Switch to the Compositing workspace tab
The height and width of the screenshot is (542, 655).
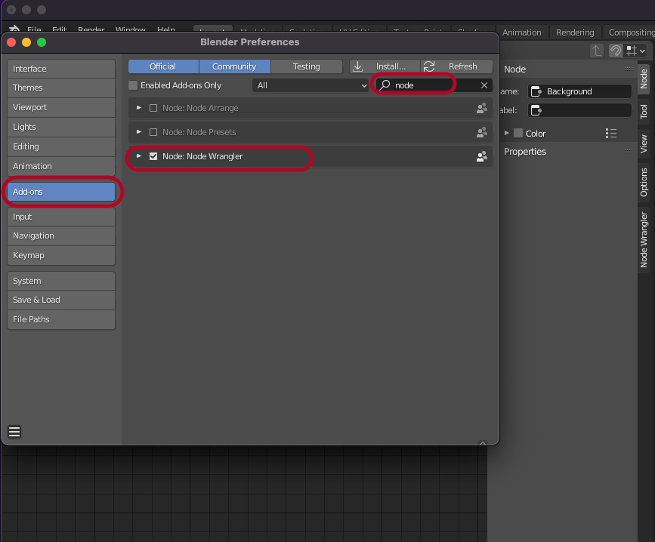pos(631,32)
